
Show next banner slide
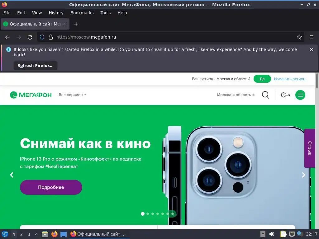pos(303,175)
